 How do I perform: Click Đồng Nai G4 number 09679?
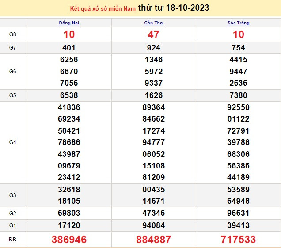(69, 166)
